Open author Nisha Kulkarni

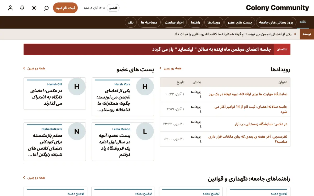coord(52,129)
